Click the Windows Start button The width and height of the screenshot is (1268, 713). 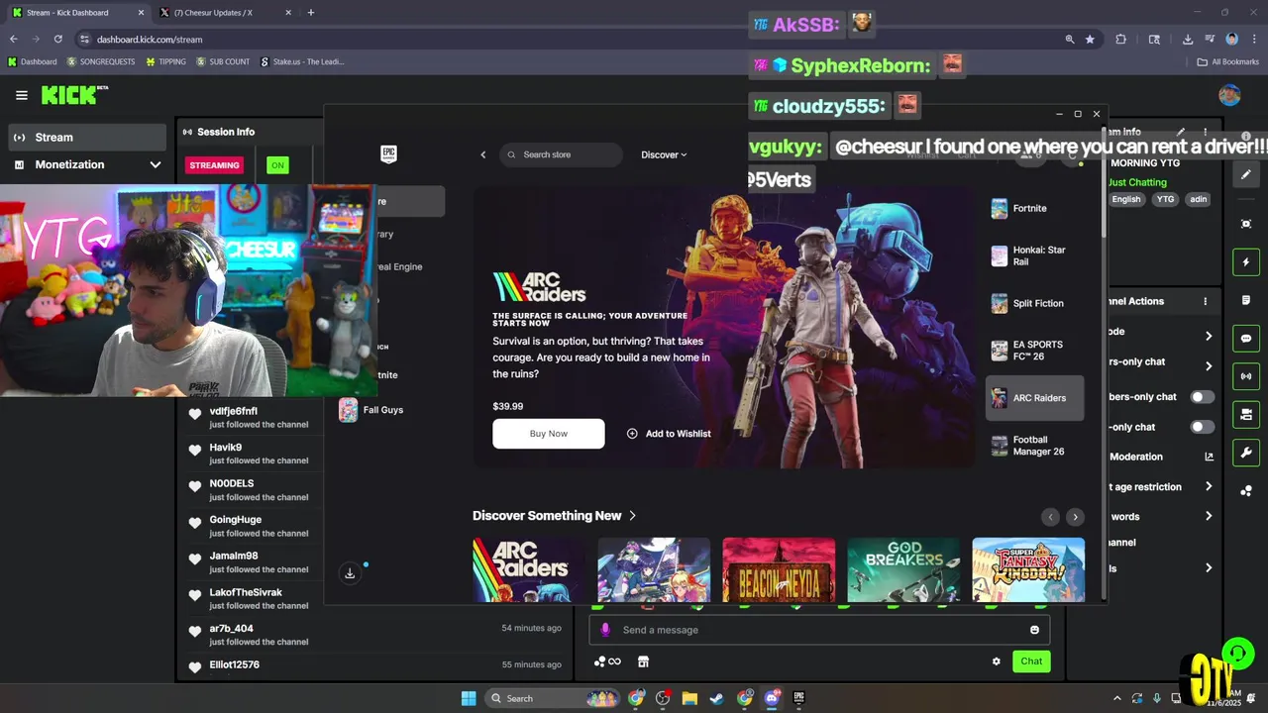tap(469, 698)
